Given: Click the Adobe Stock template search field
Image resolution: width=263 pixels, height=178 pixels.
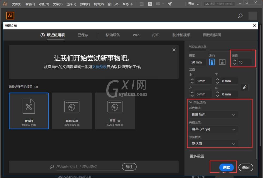Looking at the screenshot, I should (x=88, y=167).
